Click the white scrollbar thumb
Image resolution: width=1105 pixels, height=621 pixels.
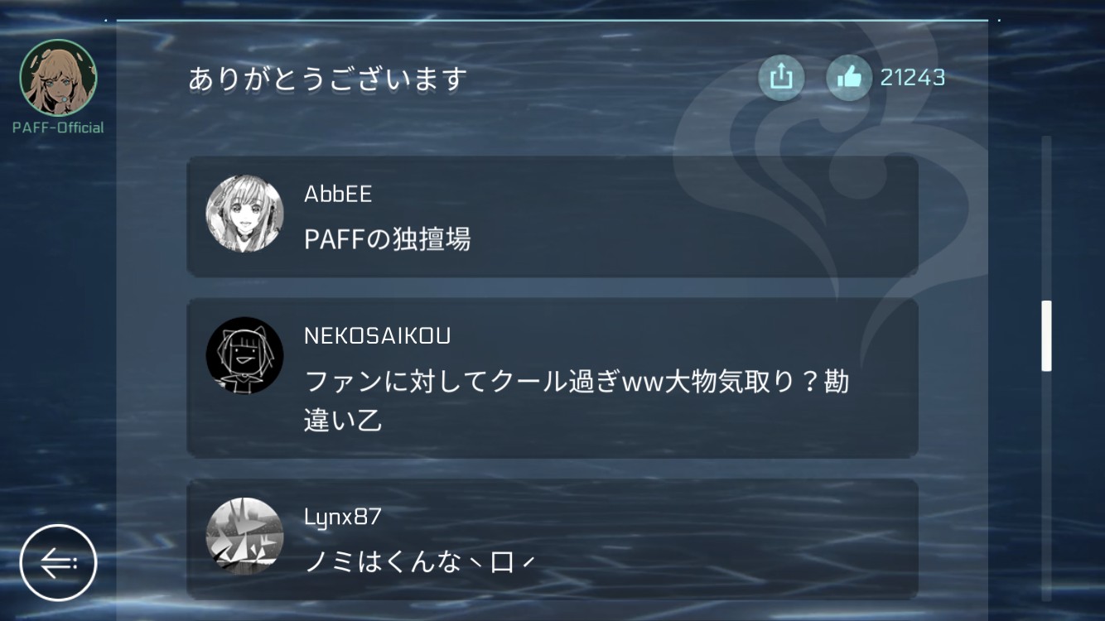tap(1046, 336)
